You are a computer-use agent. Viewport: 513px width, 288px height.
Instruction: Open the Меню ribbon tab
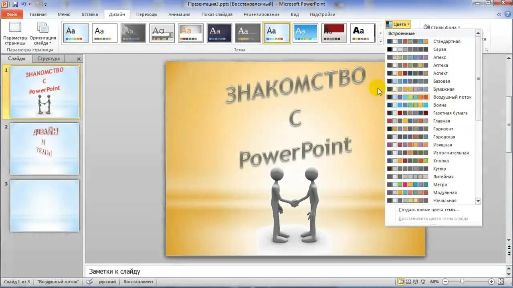[x=64, y=14]
